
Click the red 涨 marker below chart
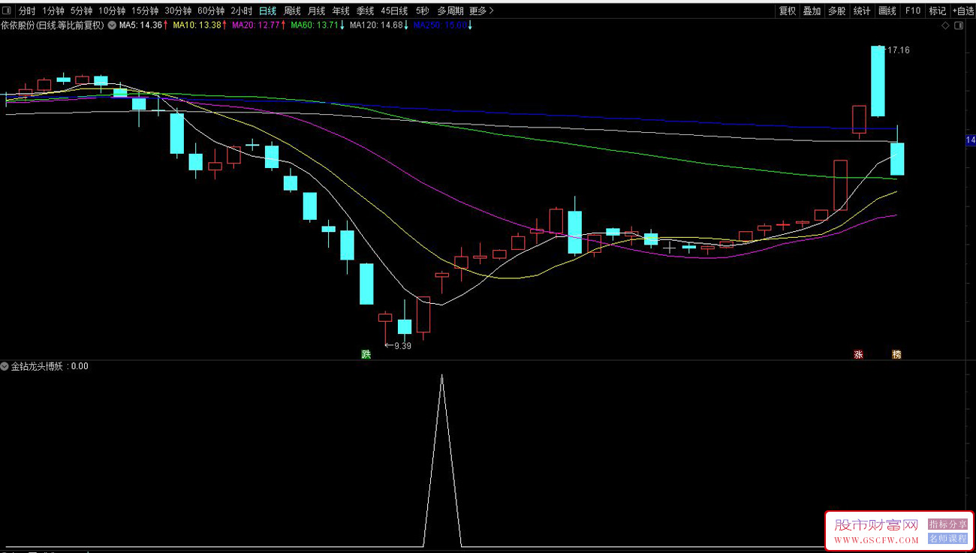pyautogui.click(x=858, y=355)
